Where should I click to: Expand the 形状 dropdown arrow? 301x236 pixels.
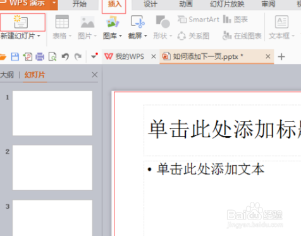[x=171, y=36]
